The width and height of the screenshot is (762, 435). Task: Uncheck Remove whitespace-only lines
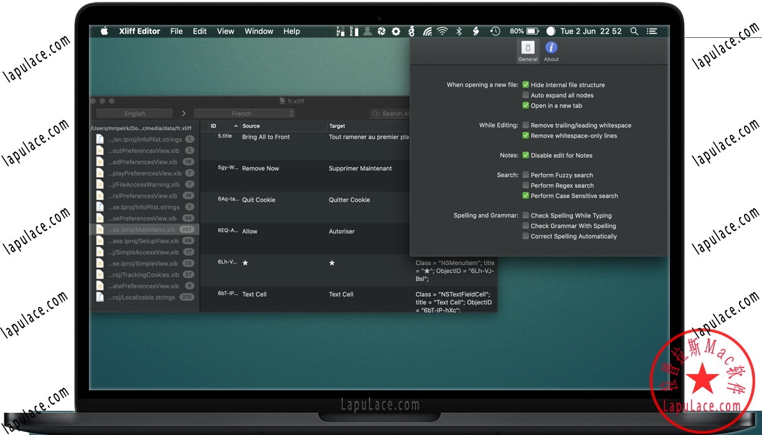526,135
